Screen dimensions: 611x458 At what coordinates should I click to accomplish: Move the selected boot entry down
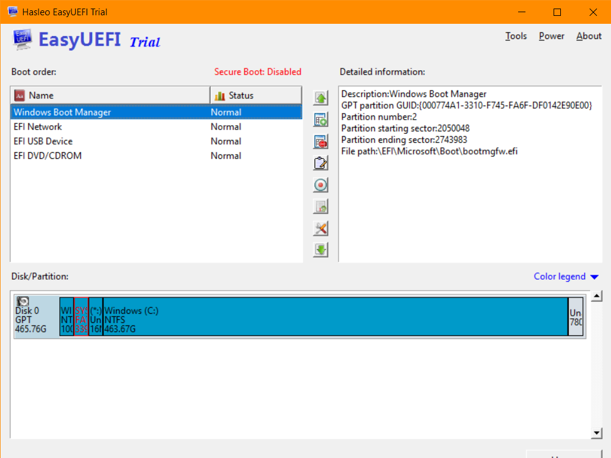click(320, 249)
